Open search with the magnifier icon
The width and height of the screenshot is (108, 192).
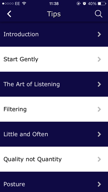99,14
